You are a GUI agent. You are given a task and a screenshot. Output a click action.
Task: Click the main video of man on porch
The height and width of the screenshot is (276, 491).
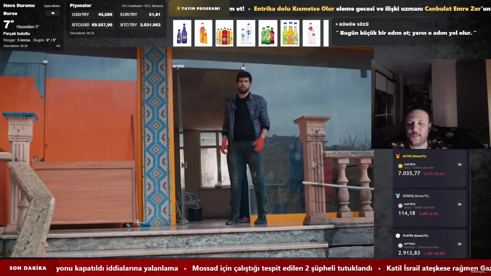[x=187, y=152]
